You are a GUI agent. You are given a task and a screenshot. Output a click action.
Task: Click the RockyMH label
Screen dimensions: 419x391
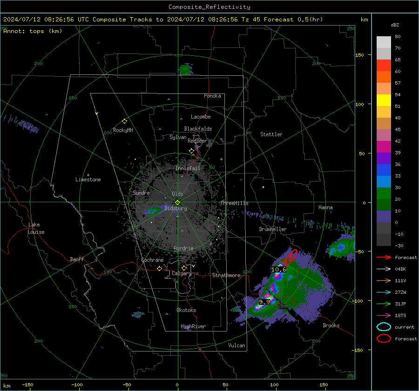(x=123, y=130)
